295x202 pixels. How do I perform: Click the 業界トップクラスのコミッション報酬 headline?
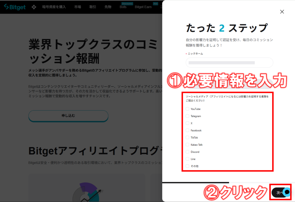[93, 51]
